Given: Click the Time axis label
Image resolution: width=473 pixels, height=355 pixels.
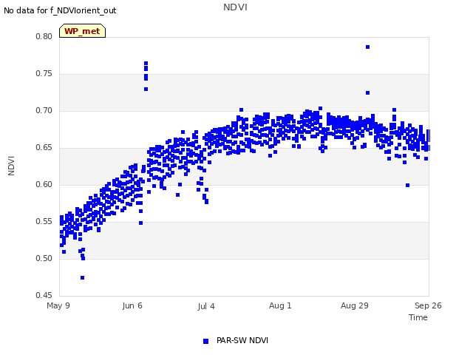Looking at the screenshot, I should click(x=418, y=317).
